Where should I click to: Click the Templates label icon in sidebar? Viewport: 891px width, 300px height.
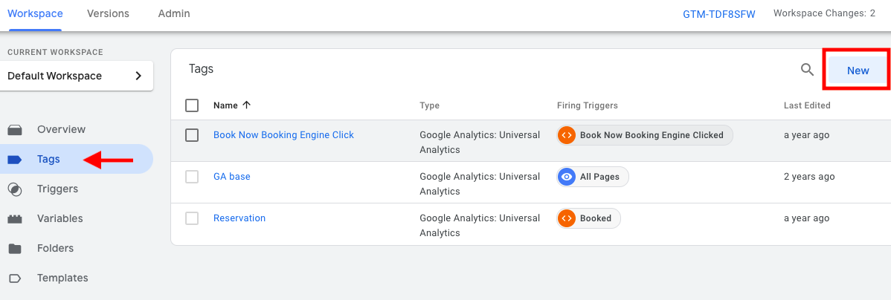click(15, 278)
